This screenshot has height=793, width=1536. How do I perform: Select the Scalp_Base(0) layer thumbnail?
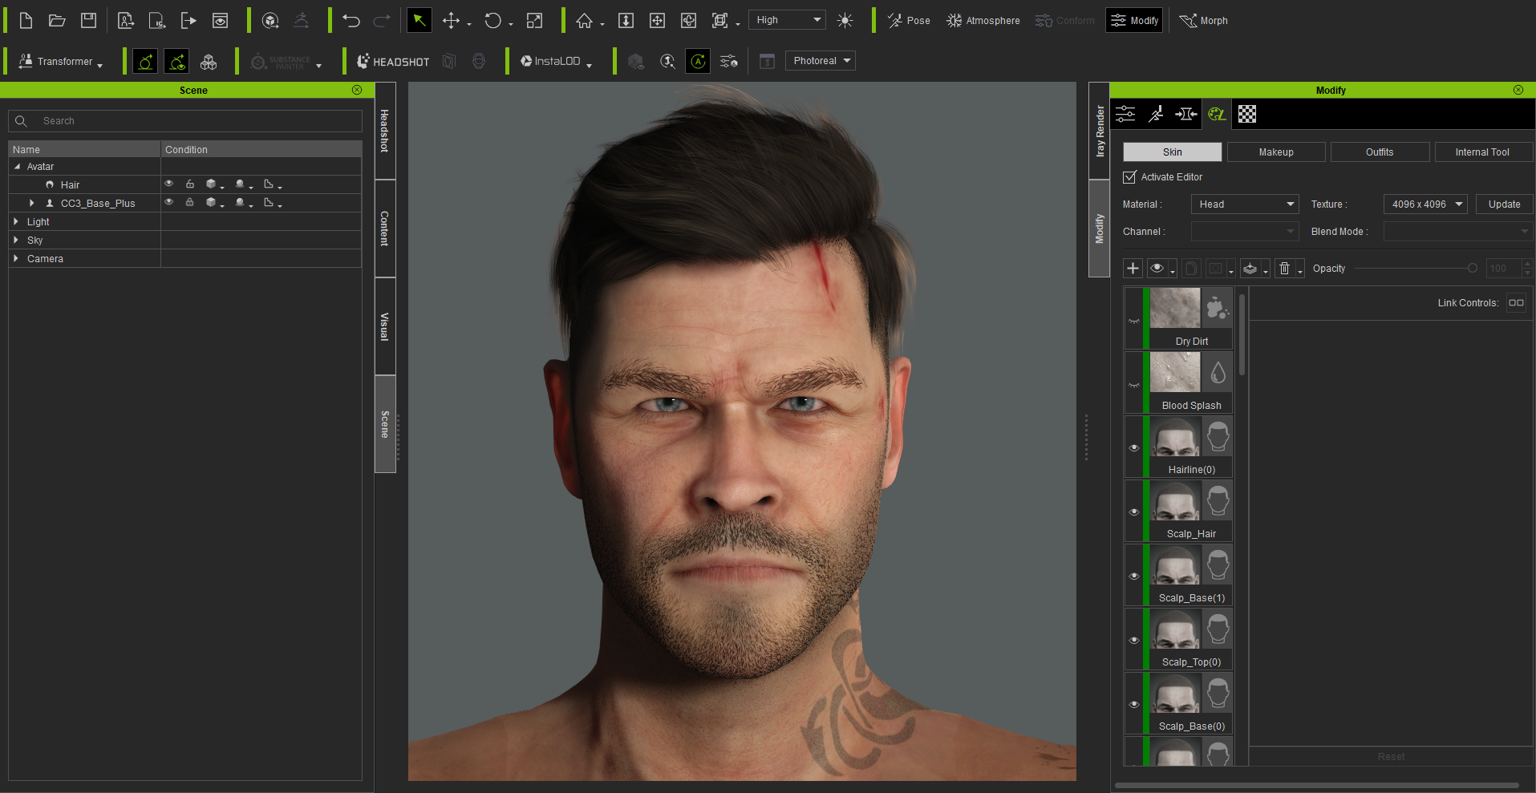coord(1175,694)
